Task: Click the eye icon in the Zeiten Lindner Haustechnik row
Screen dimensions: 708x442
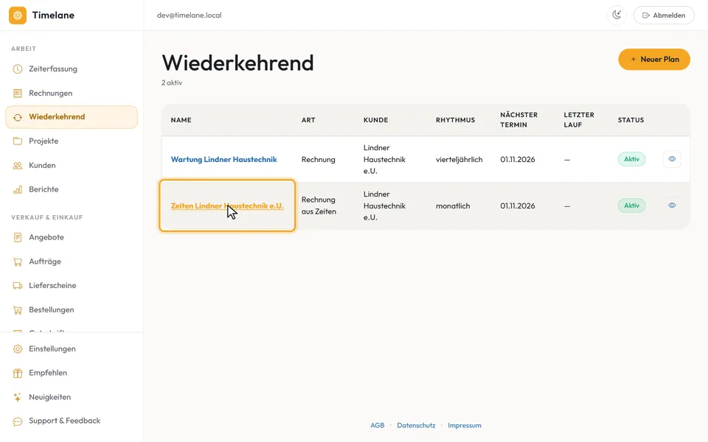Action: [x=672, y=206]
